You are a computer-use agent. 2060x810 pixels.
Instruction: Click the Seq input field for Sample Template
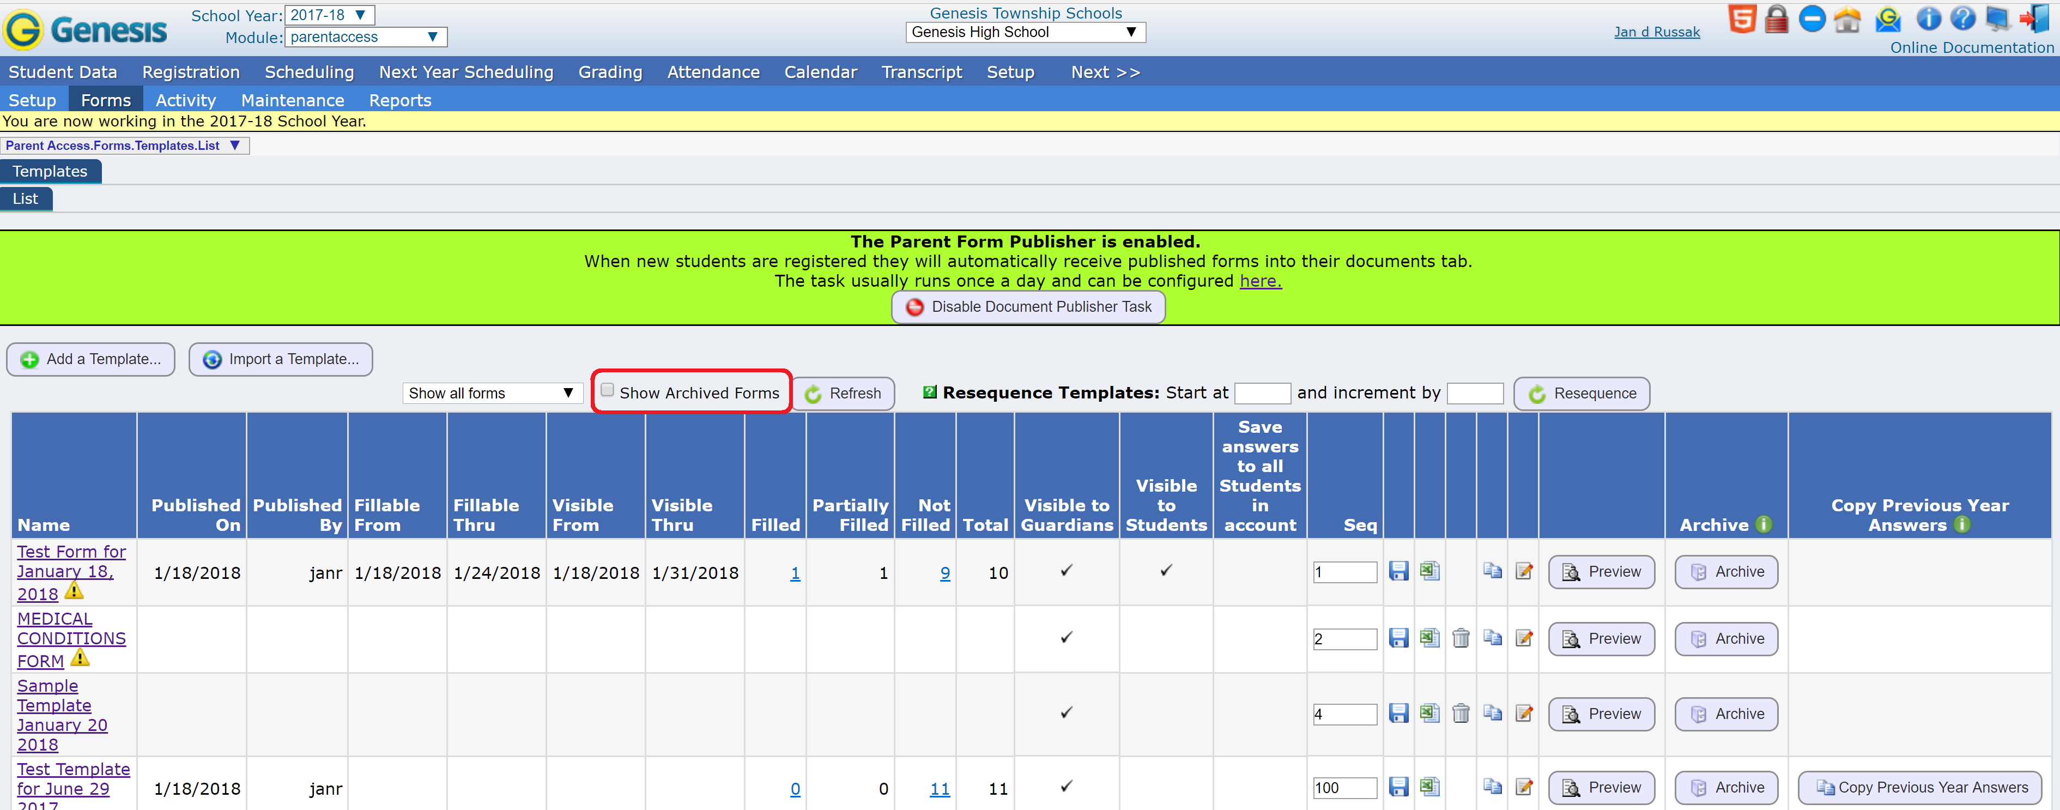[1344, 714]
